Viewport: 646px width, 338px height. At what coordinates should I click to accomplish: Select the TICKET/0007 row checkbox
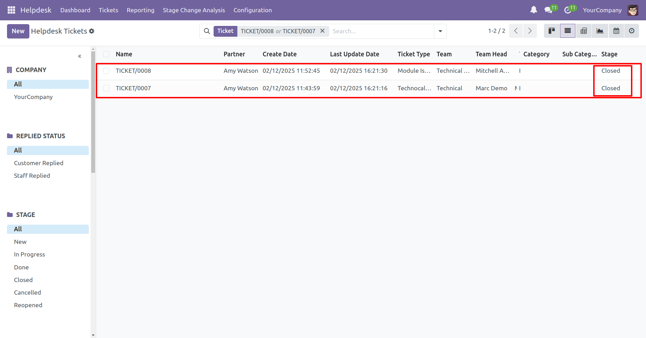point(106,88)
